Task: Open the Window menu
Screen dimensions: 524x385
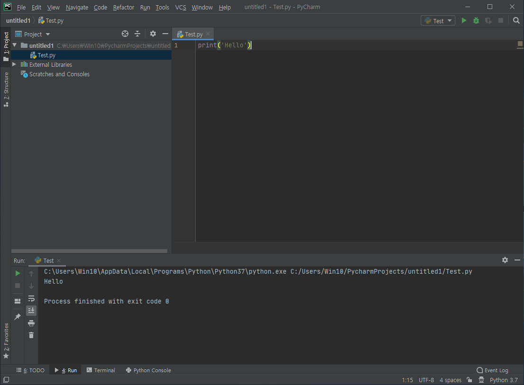Action: tap(202, 7)
